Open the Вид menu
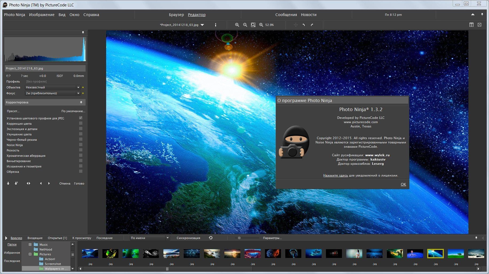Viewport: 489px width, 274px height. pyautogui.click(x=62, y=15)
